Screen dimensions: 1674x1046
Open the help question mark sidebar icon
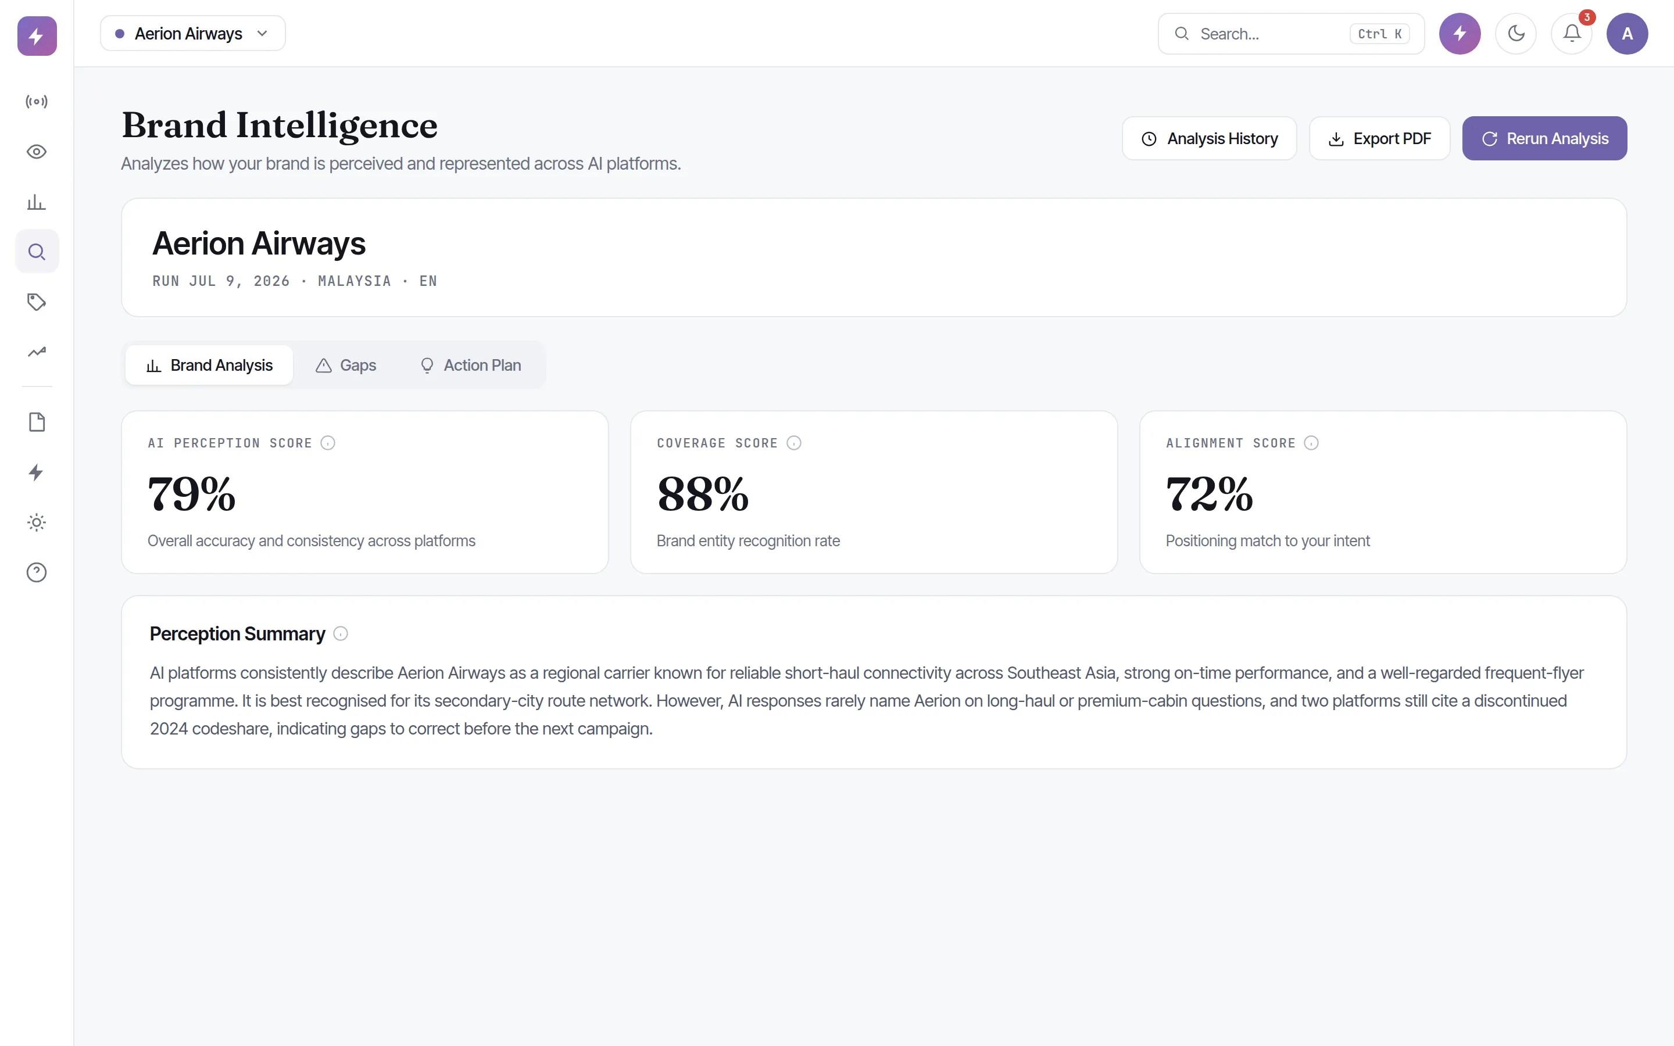37,572
